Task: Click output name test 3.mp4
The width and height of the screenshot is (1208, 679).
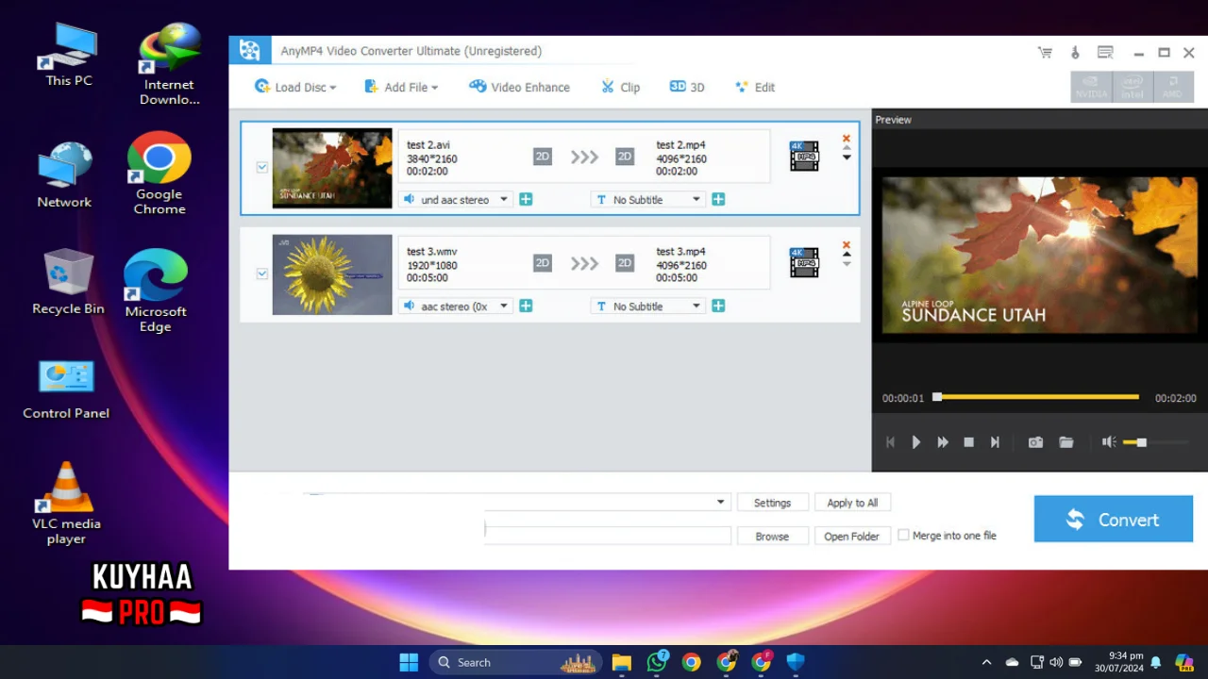Action: [x=680, y=252]
